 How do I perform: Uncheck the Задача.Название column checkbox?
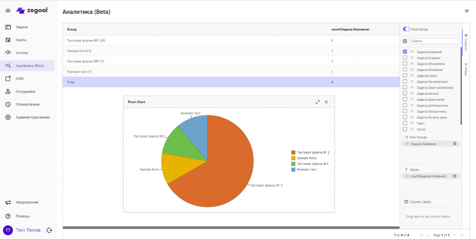[x=405, y=52]
